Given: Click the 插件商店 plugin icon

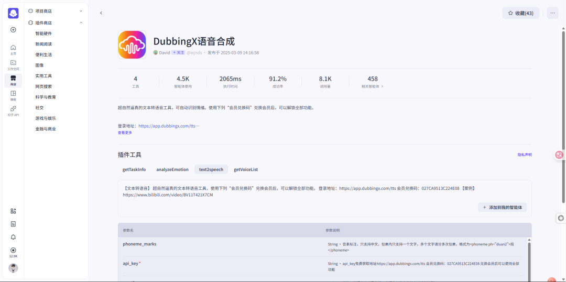Looking at the screenshot, I should (31, 22).
